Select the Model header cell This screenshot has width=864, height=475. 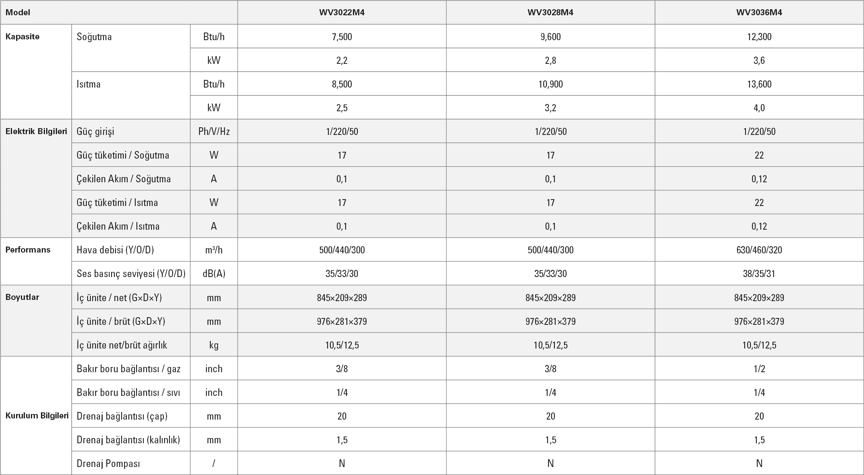pyautogui.click(x=18, y=12)
